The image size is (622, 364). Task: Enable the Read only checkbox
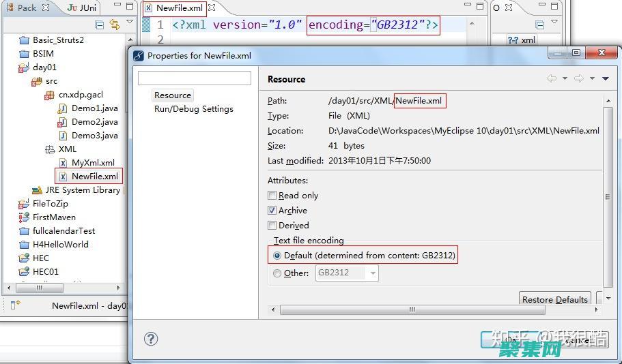click(272, 196)
